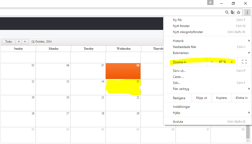Select the greyed November 02 cell

(18, 135)
